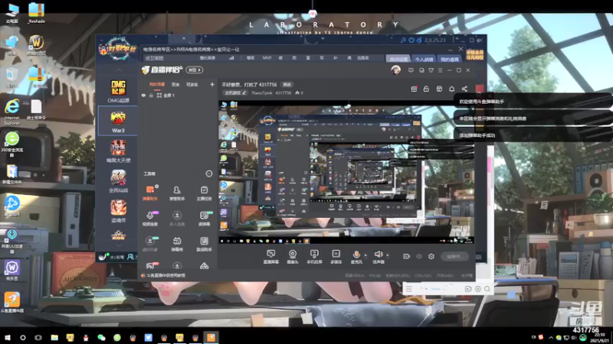Screen dimensions: 613x344
Task: Select the third scene tab
Action: [192, 84]
